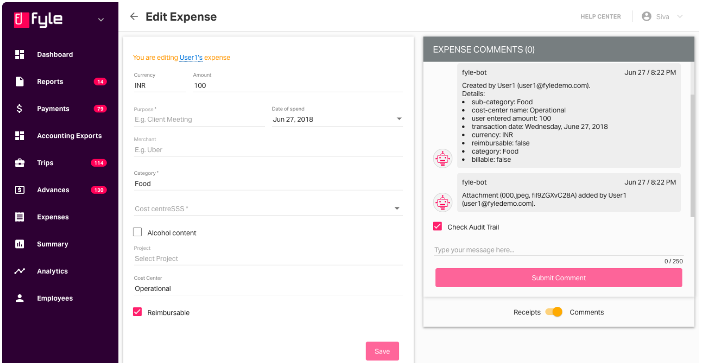
Task: Open the Date of spend dropdown arrow
Action: point(399,119)
